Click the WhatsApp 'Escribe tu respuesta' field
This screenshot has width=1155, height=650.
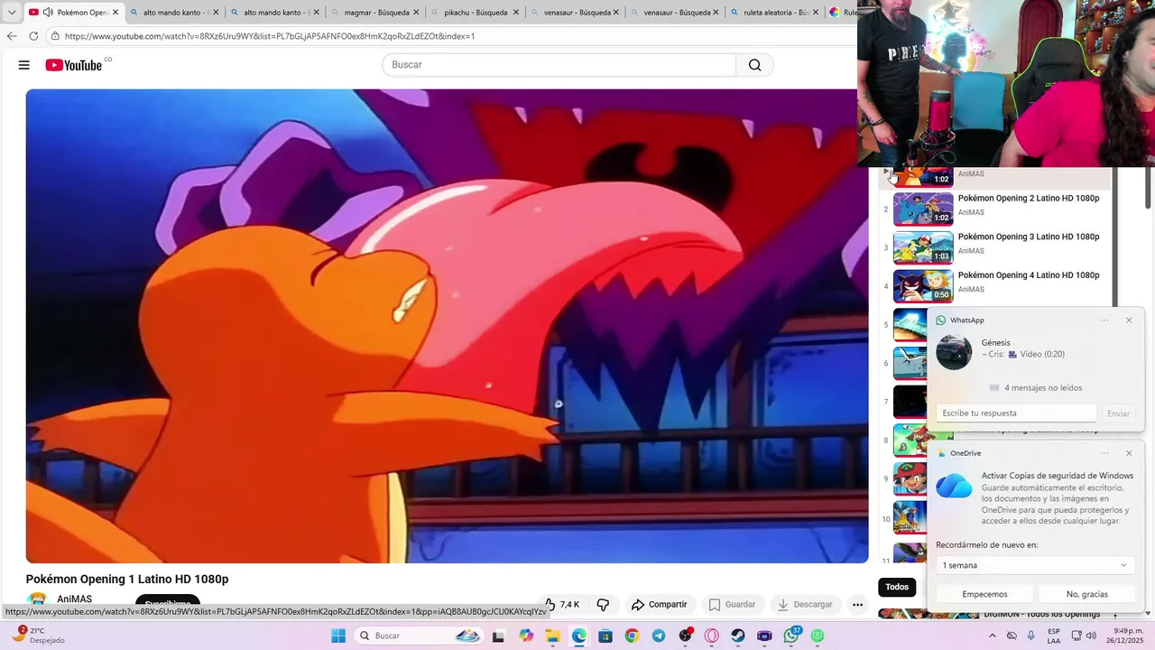point(1016,413)
